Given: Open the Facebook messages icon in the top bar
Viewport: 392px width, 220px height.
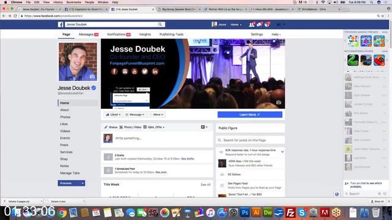Looking at the screenshot, I should click(x=259, y=24).
